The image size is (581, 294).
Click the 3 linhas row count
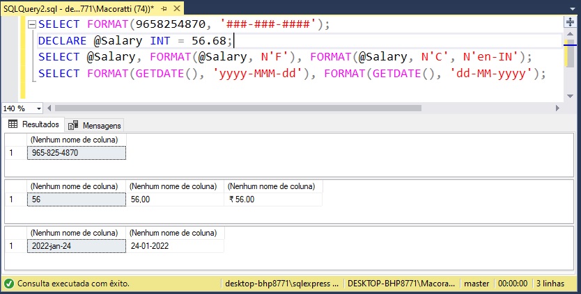[x=550, y=284]
